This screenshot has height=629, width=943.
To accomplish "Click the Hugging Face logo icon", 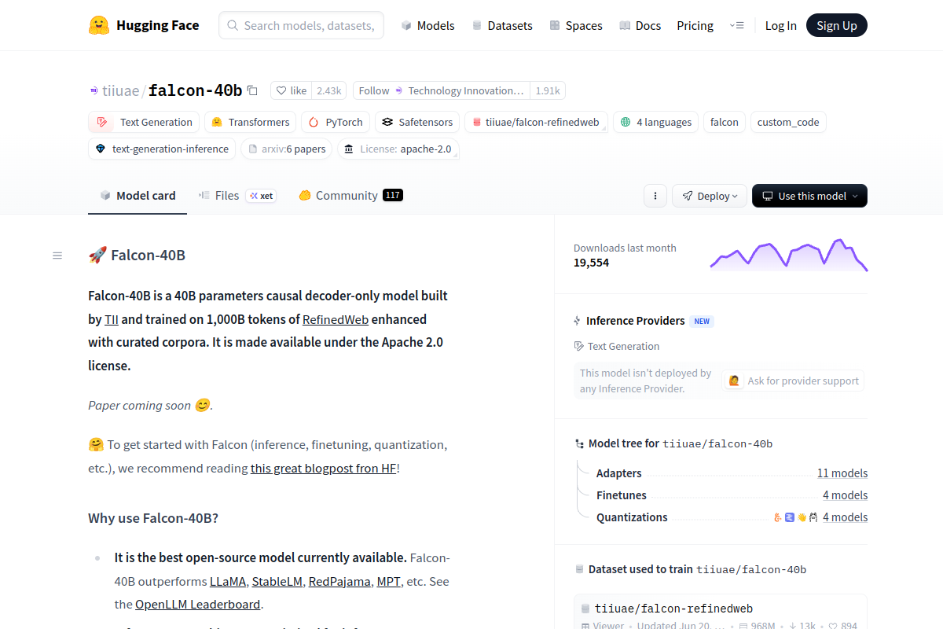I will click(99, 25).
